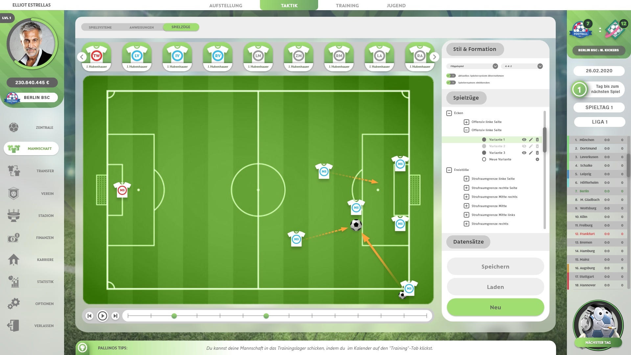This screenshot has height=355, width=631.
Task: Click the Transfer sidebar icon
Action: tap(13, 170)
